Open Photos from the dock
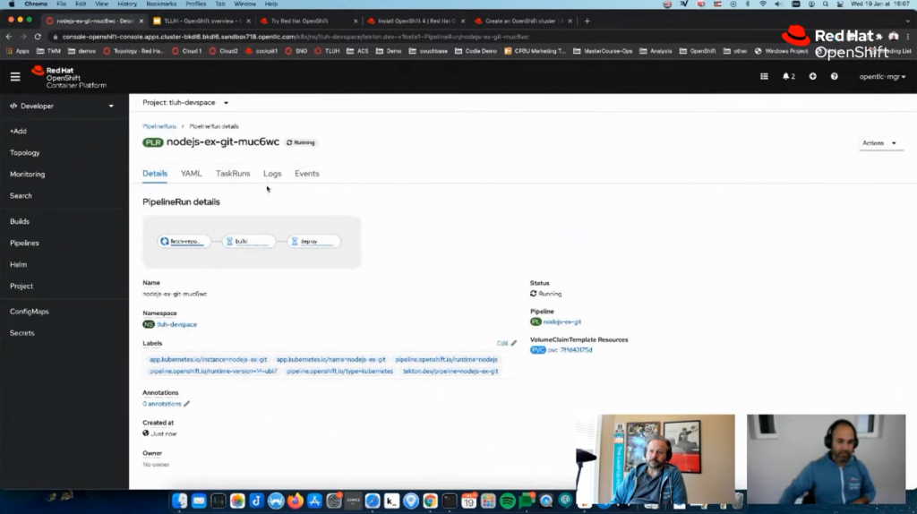Image resolution: width=917 pixels, height=514 pixels. 237,501
